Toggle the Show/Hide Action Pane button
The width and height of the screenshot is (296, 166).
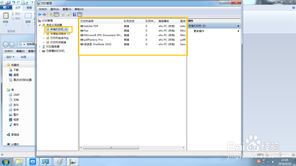pos(80,14)
